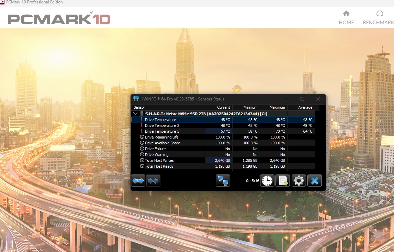Click the Drive Available Spare clock icon
Viewport: 394px width, 252px height.
point(142,143)
